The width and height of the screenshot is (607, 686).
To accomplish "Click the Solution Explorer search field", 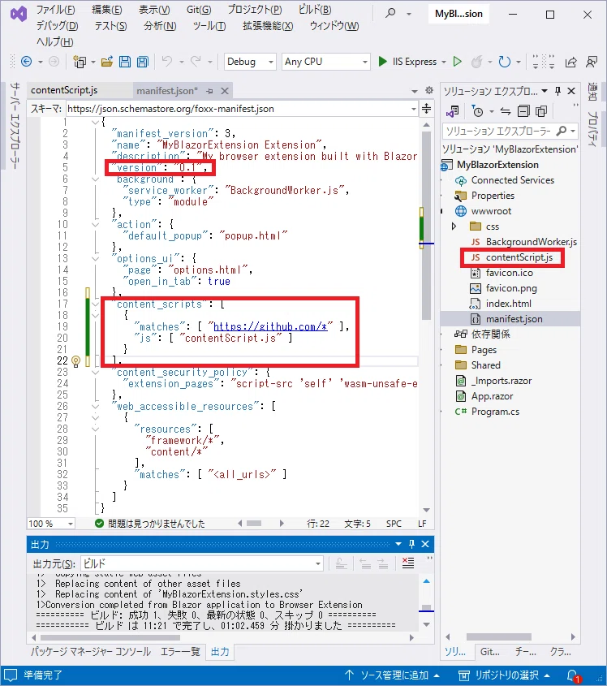I will tap(498, 131).
